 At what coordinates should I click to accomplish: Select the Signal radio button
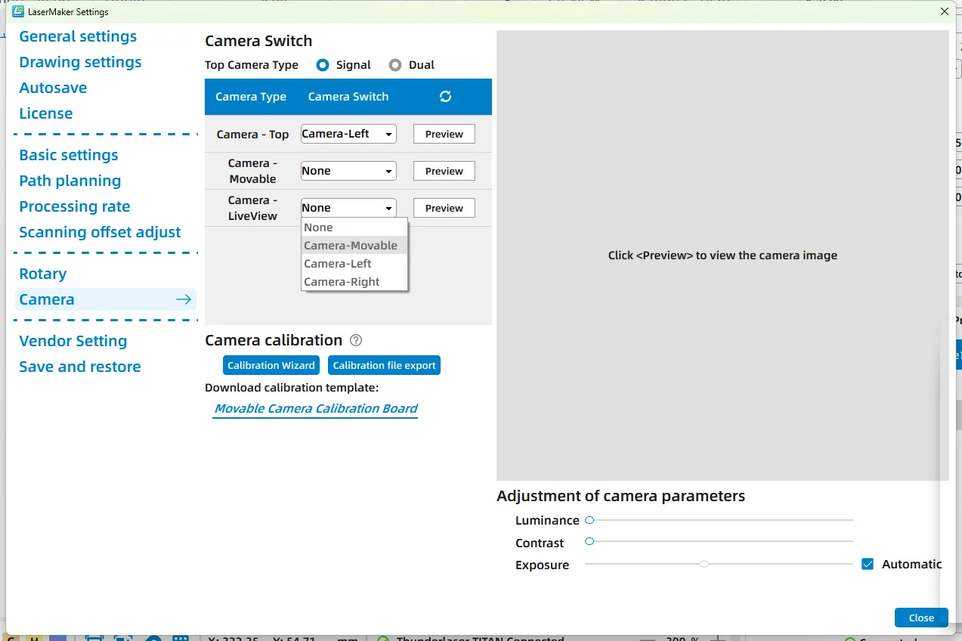click(323, 65)
